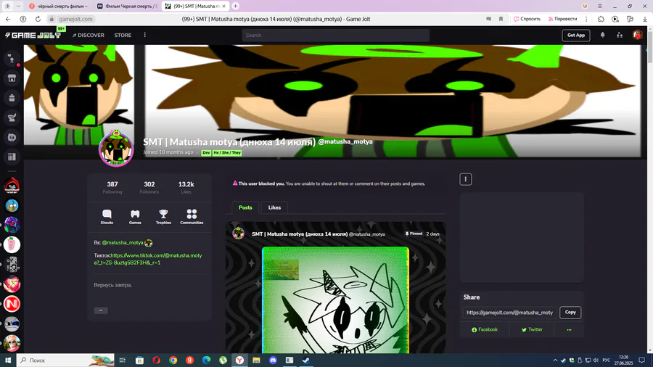This screenshot has height=367, width=653.
Task: View the 302 Followers list
Action: click(149, 187)
